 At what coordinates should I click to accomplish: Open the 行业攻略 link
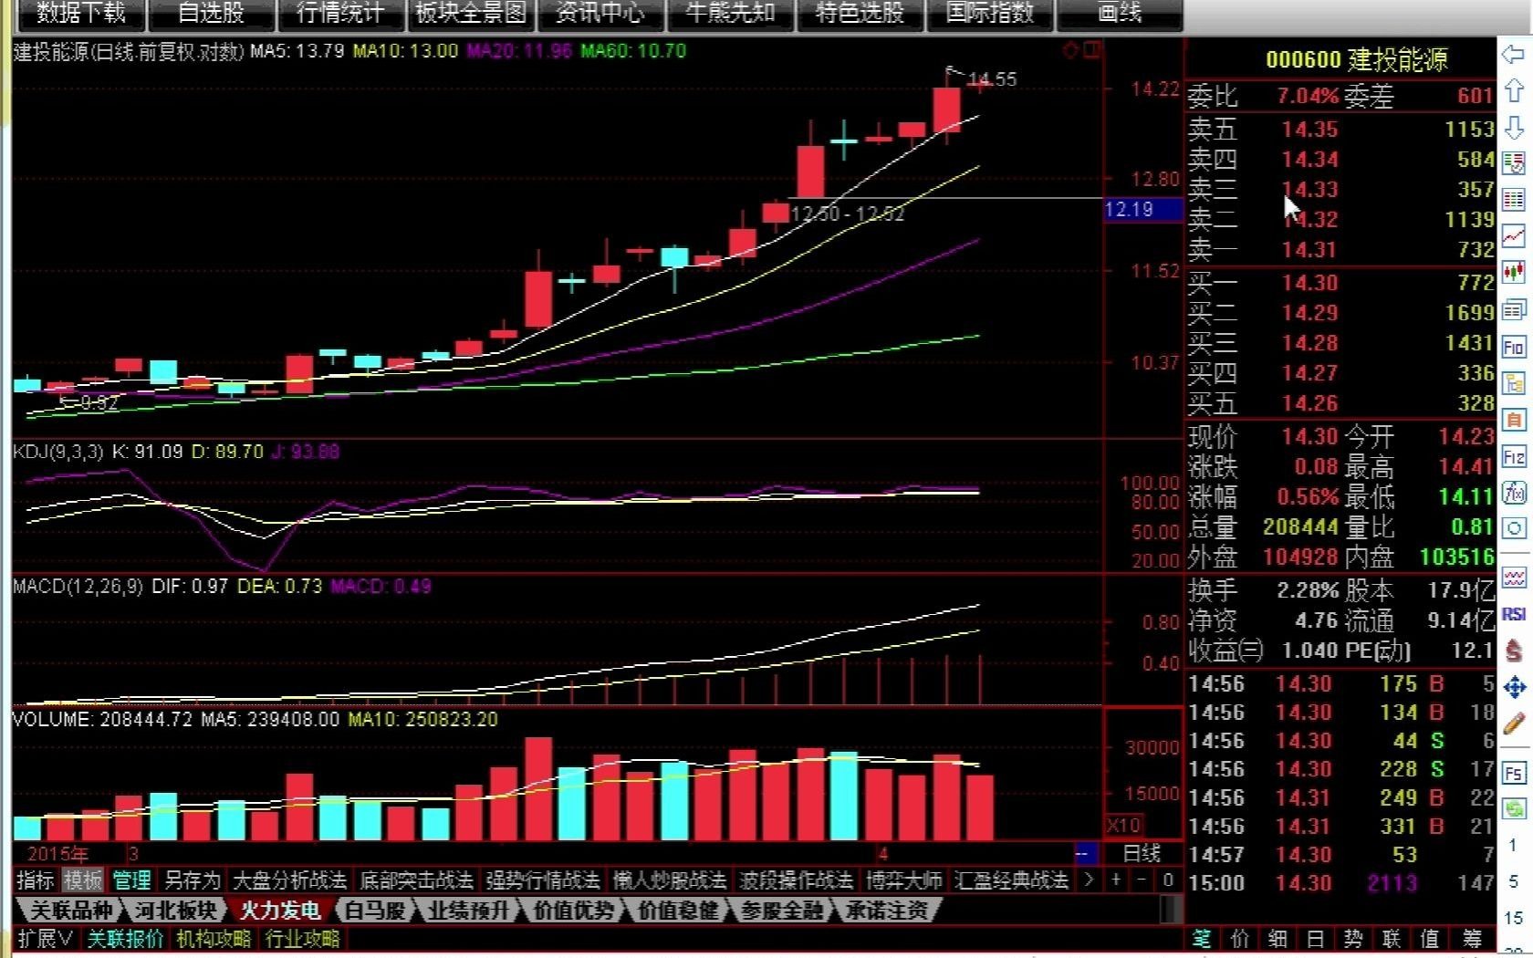302,939
